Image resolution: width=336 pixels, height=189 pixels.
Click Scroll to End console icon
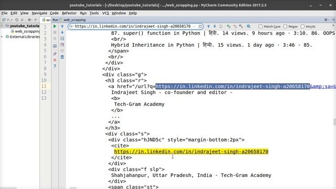(62, 45)
